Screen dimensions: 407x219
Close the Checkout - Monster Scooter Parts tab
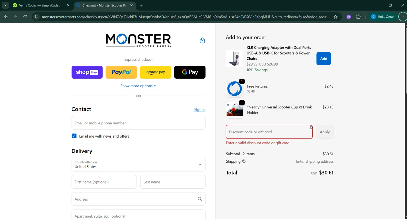click(132, 5)
